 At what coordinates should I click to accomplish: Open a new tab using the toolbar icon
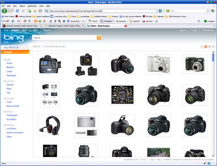pos(29,11)
